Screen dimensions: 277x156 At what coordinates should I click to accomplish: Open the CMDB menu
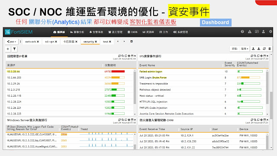(132, 32)
